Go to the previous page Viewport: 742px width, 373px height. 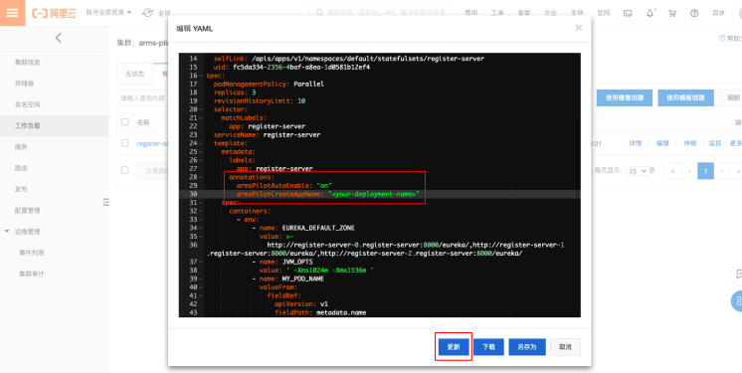pos(689,171)
